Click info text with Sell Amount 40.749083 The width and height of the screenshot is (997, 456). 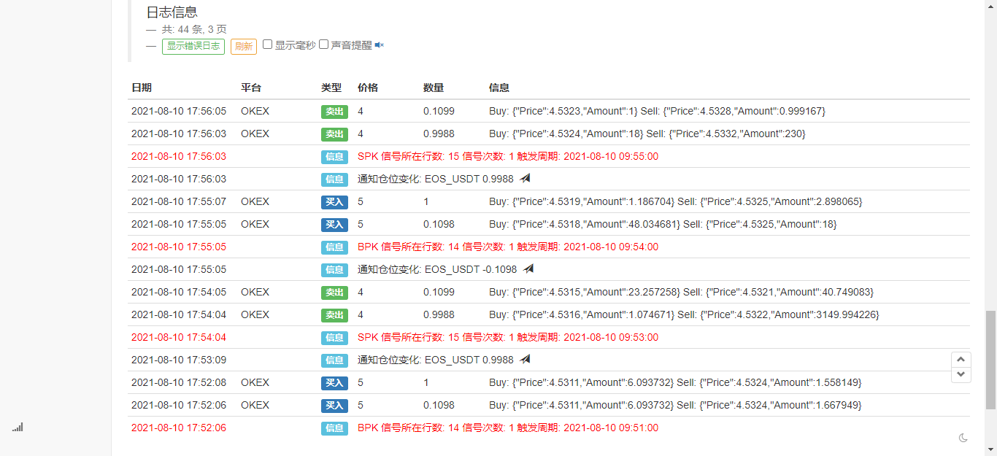coord(681,292)
